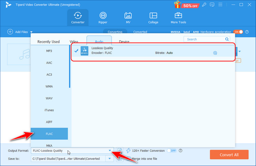The image size is (256, 166).
Task: Click the lightning fast conversion icon
Action: [x=128, y=151]
